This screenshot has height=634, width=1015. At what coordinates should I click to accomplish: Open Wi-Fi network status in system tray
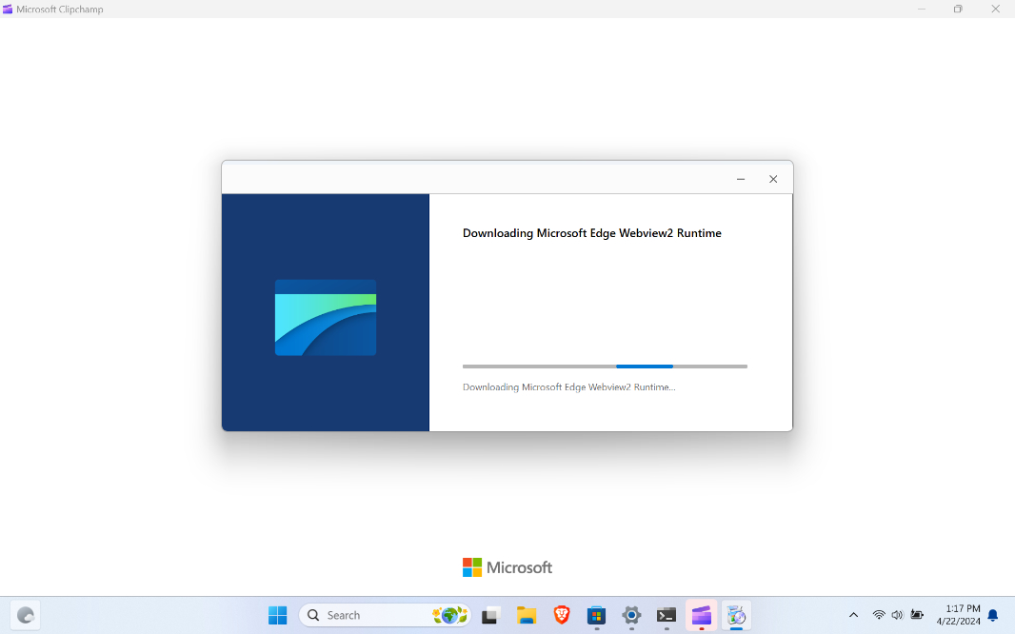(x=879, y=615)
